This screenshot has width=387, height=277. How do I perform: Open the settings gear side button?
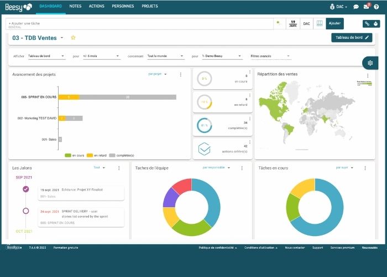point(370,63)
